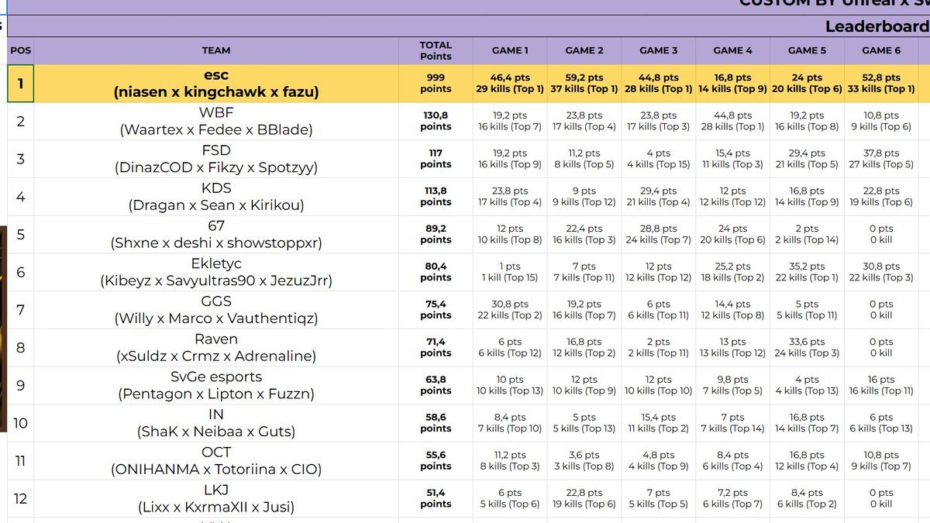The height and width of the screenshot is (523, 930).
Task: Select the TEAM column header
Action: pos(216,50)
